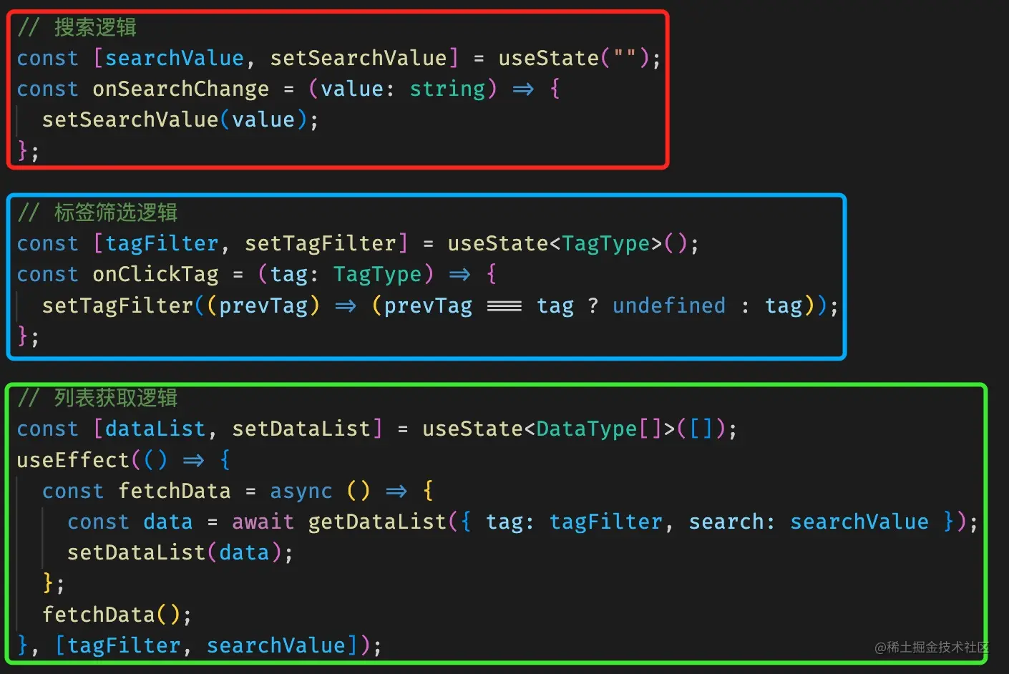Select the 'onClickTag' function name

tap(156, 274)
